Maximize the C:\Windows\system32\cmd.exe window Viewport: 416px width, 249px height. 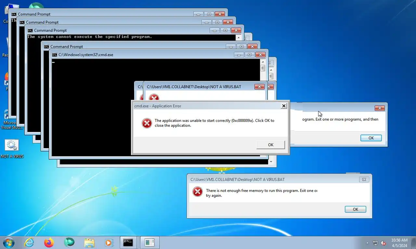pyautogui.click(x=249, y=55)
